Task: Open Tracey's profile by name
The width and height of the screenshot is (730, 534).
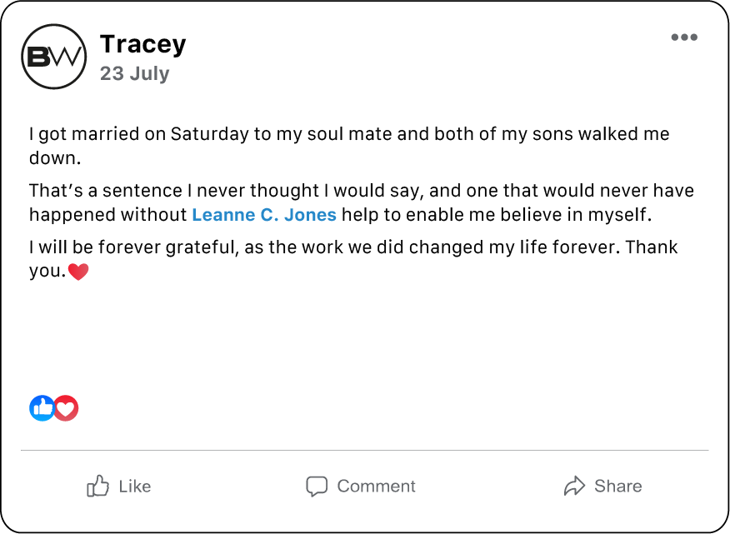Action: pyautogui.click(x=142, y=44)
